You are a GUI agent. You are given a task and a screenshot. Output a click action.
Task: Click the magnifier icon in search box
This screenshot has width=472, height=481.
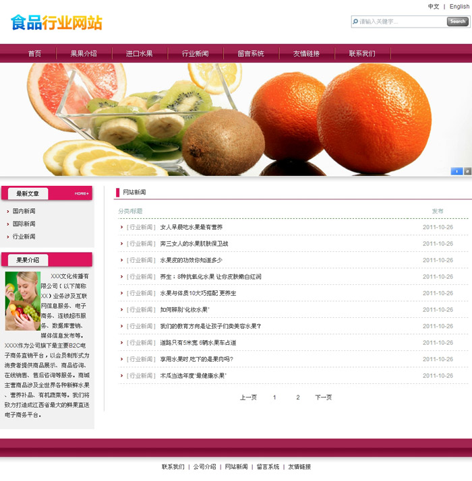tap(355, 22)
